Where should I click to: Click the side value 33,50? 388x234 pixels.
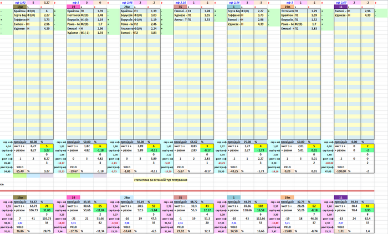[221, 171]
